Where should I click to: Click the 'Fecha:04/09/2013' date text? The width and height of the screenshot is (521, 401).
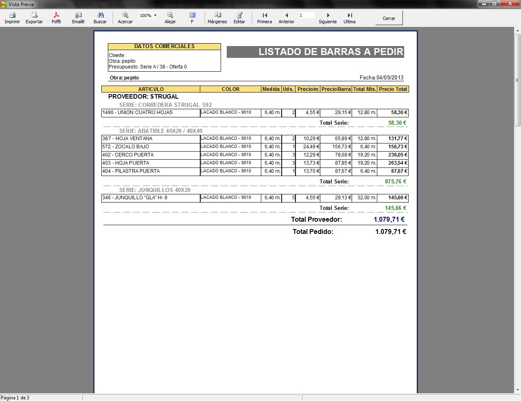381,77
